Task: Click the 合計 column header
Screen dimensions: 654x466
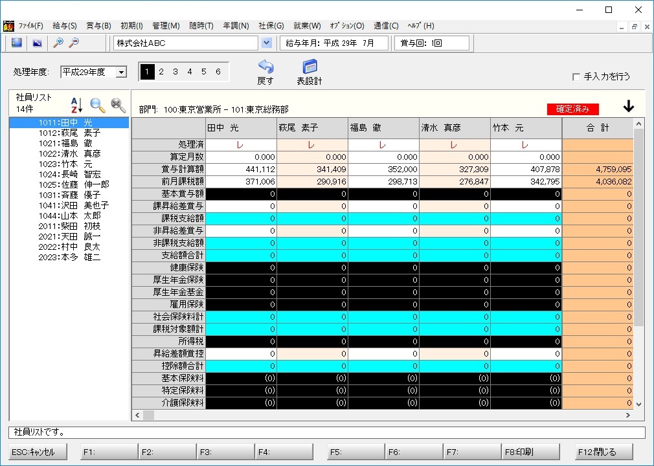Action: 598,128
